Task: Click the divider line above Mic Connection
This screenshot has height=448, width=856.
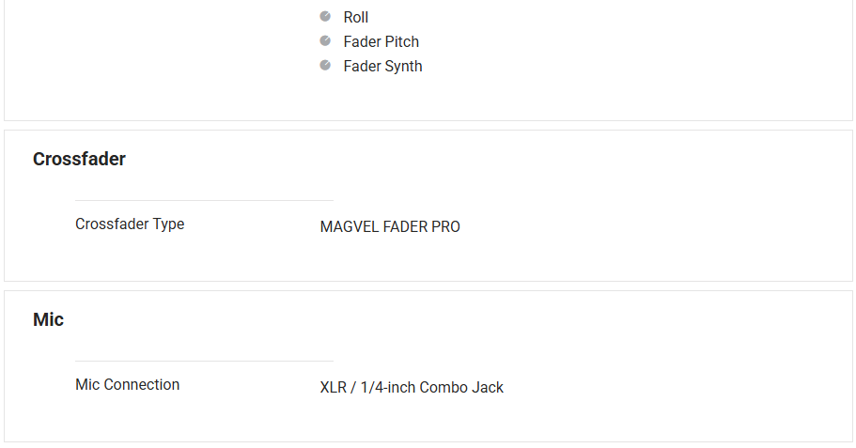Action: (x=204, y=361)
